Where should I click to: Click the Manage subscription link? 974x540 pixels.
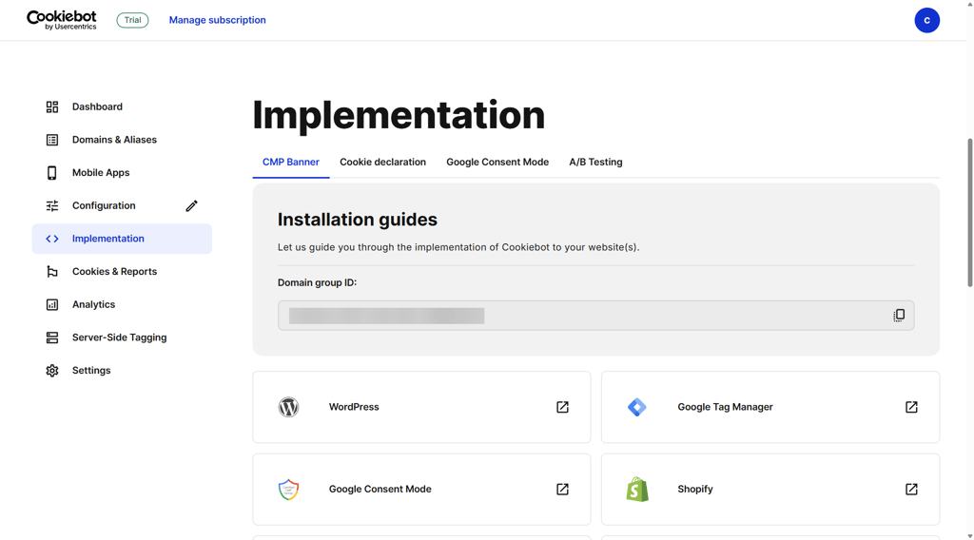218,20
